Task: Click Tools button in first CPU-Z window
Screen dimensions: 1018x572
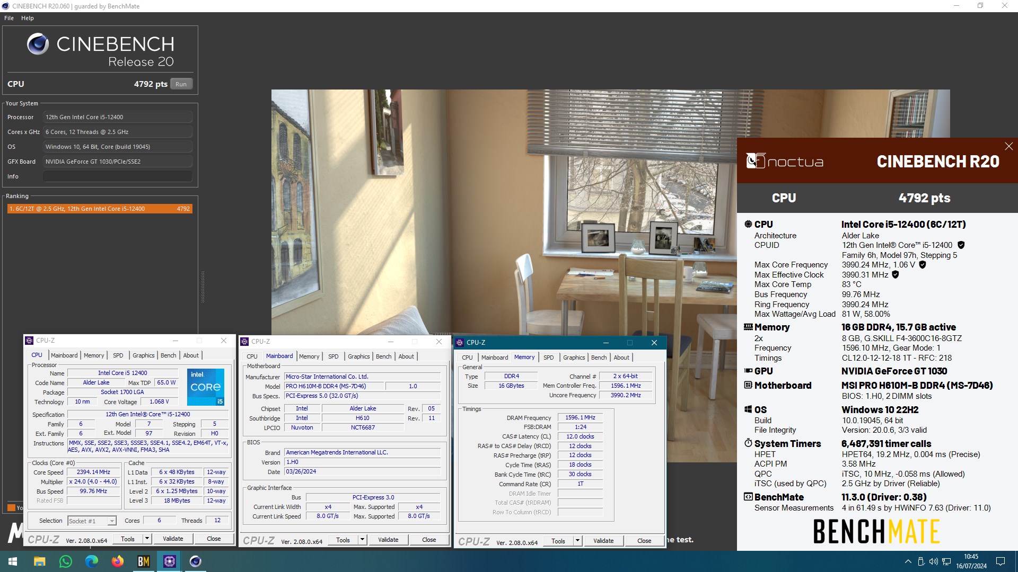Action: pos(128,539)
